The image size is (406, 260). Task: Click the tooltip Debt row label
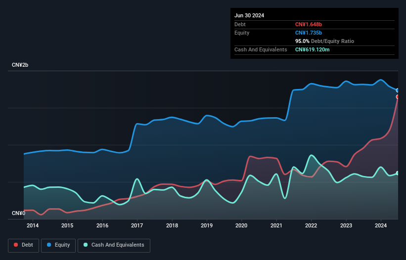pos(240,24)
